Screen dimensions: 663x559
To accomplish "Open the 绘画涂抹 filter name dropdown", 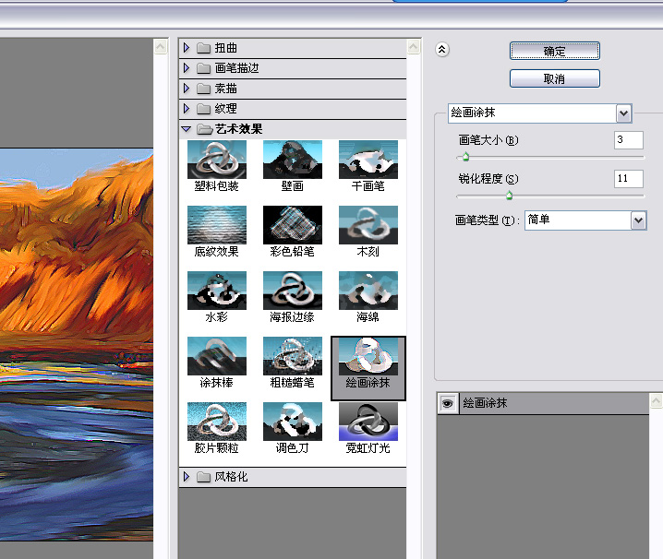I will point(623,113).
